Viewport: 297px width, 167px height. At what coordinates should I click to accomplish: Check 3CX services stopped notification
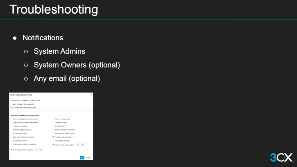pos(12,141)
